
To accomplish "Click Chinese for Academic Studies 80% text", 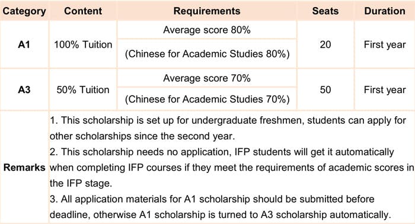I will point(207,54).
